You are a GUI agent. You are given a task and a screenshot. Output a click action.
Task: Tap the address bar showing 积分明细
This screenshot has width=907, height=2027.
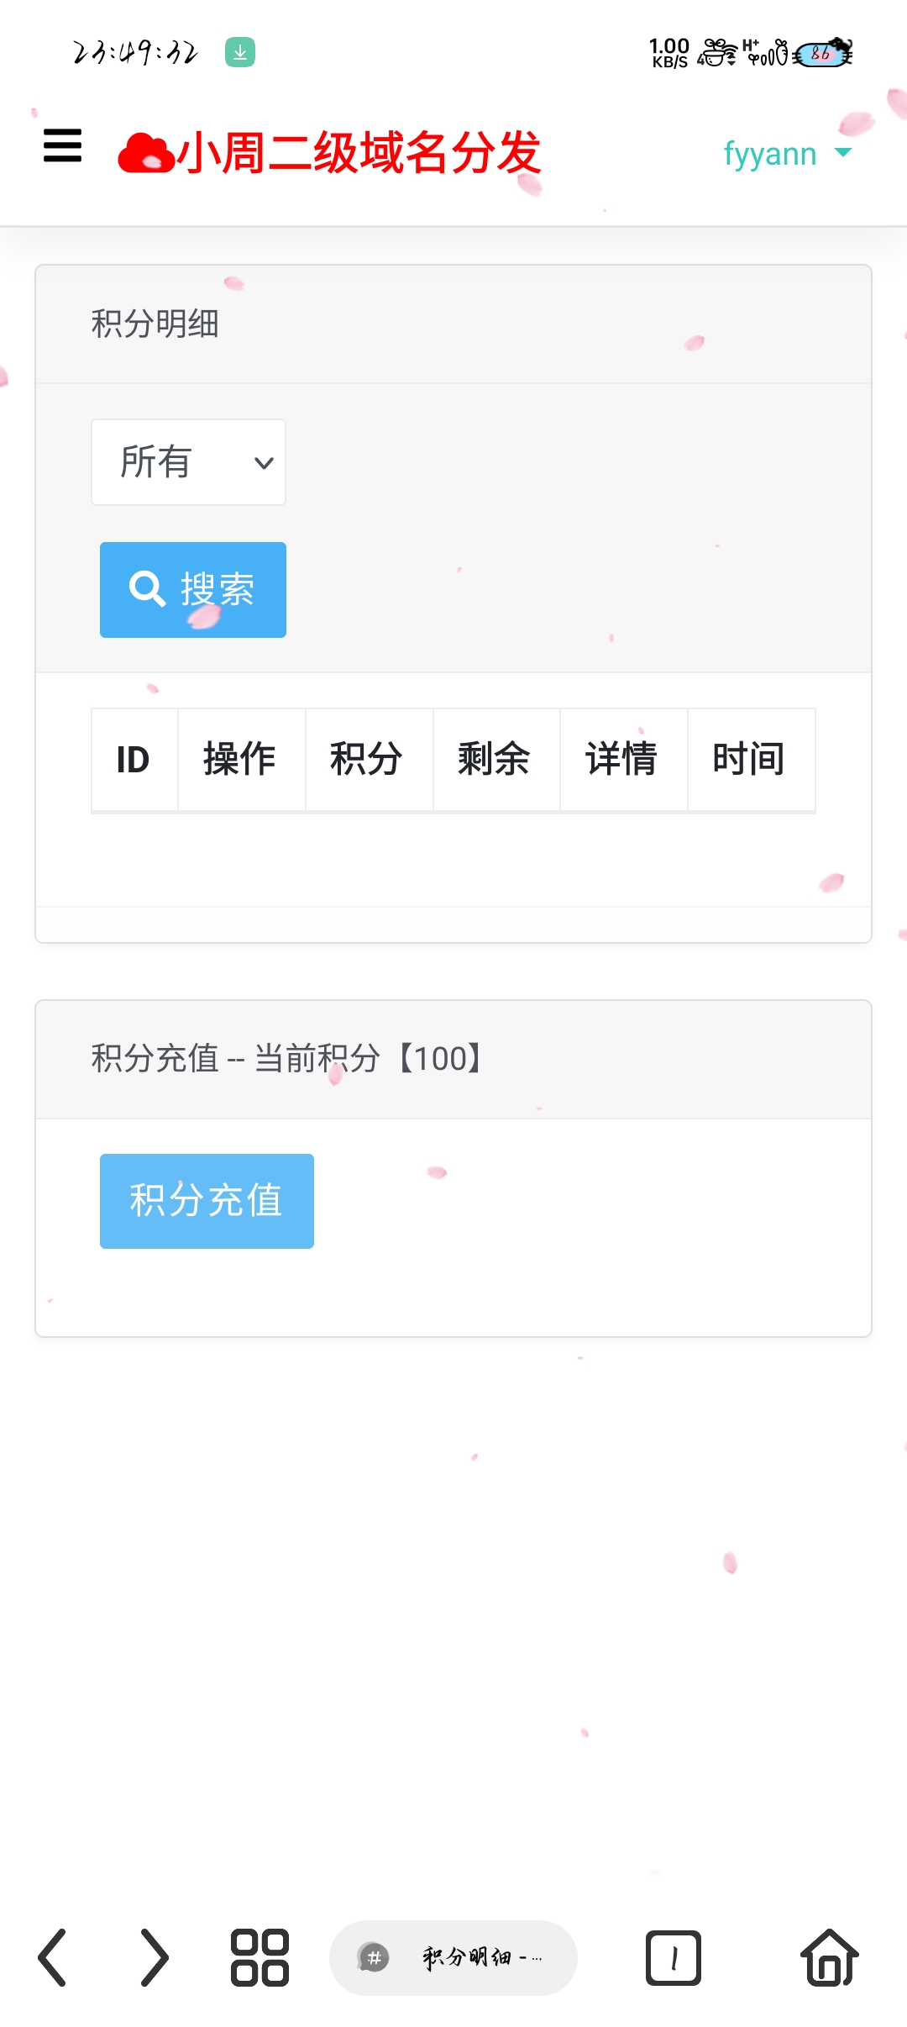[x=453, y=1957]
